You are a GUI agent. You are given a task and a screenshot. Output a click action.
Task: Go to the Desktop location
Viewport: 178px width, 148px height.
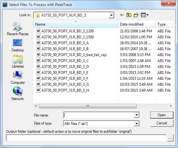click(x=17, y=45)
